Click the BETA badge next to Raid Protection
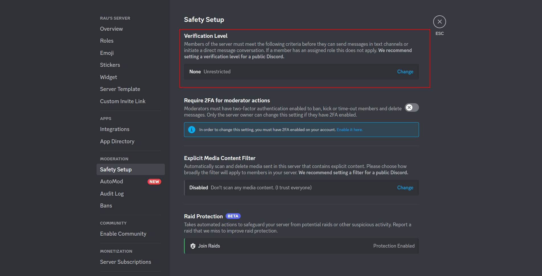This screenshot has height=276, width=542. pos(233,216)
